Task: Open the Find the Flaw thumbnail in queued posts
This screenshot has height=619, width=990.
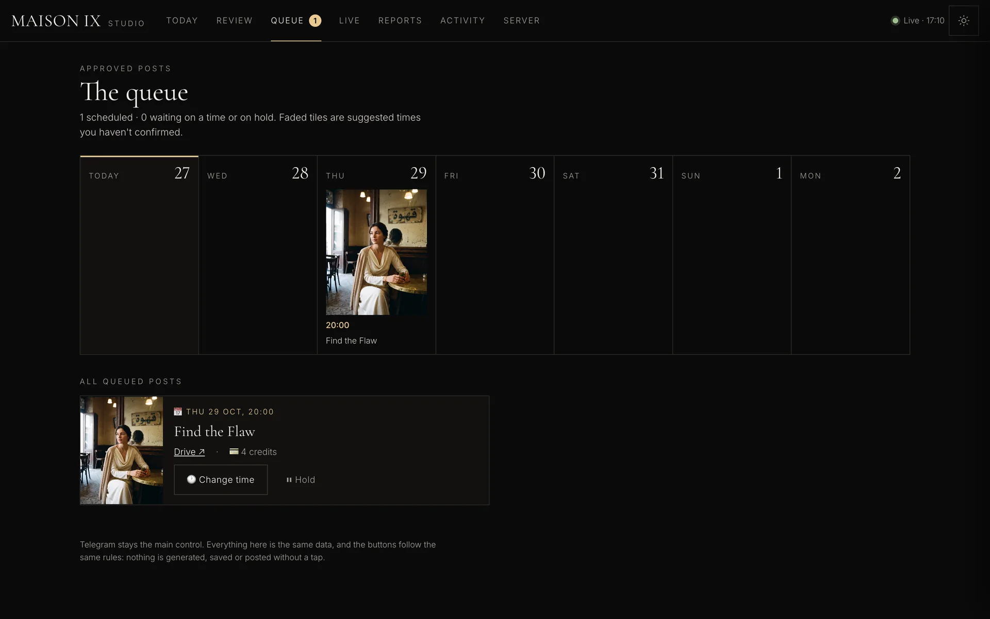Action: [122, 450]
